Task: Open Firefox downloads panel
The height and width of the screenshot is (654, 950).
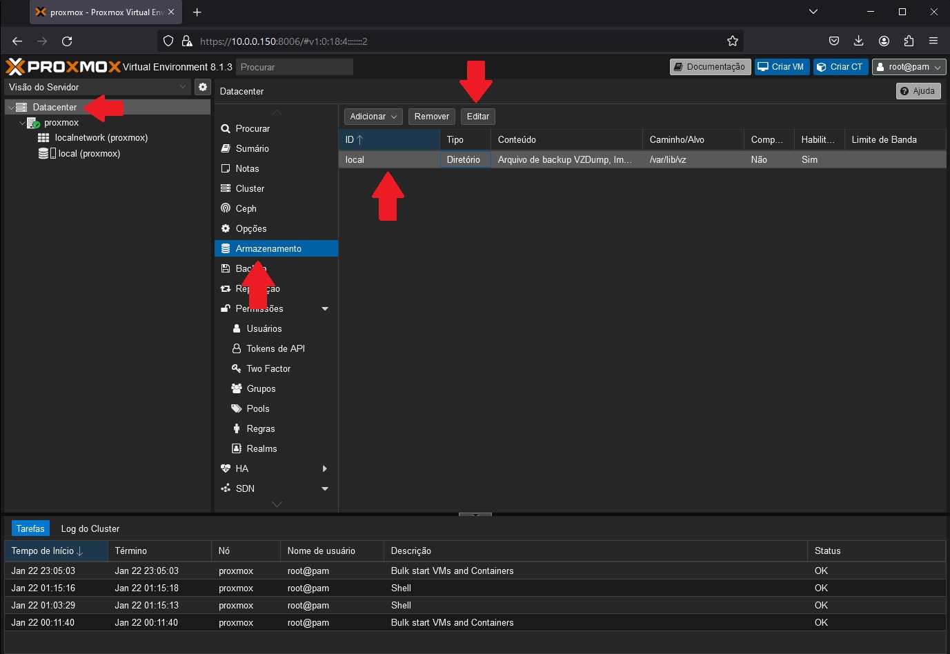Action: coord(859,41)
